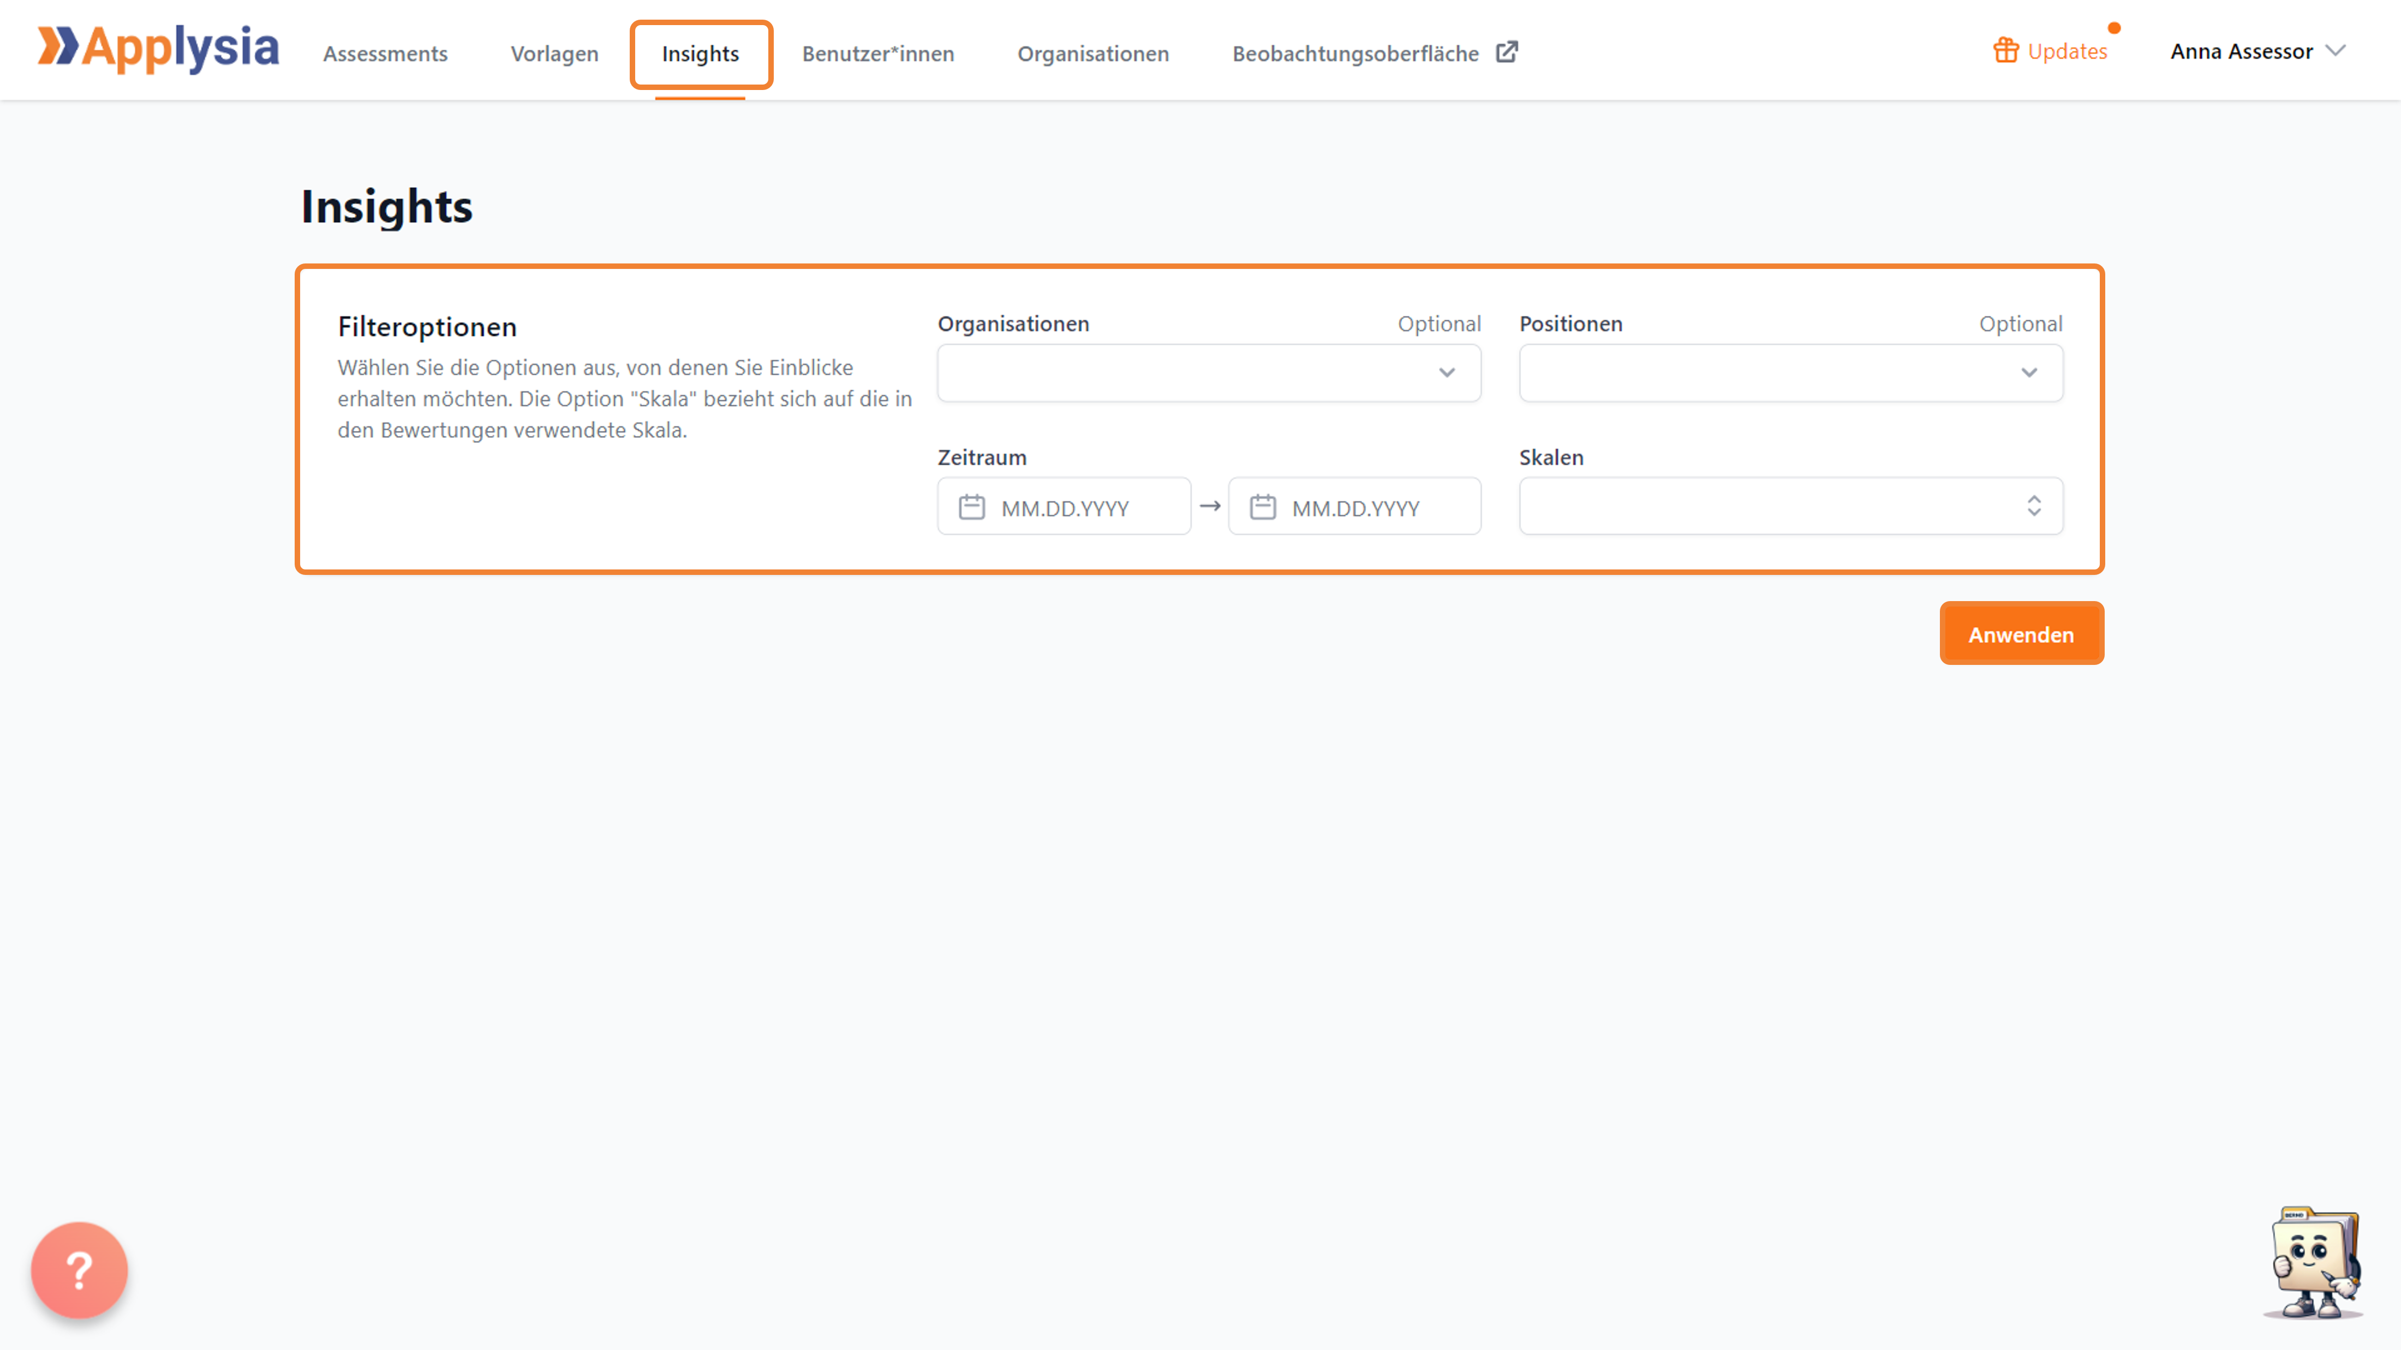Open the Benutzer*innen tab

(878, 53)
